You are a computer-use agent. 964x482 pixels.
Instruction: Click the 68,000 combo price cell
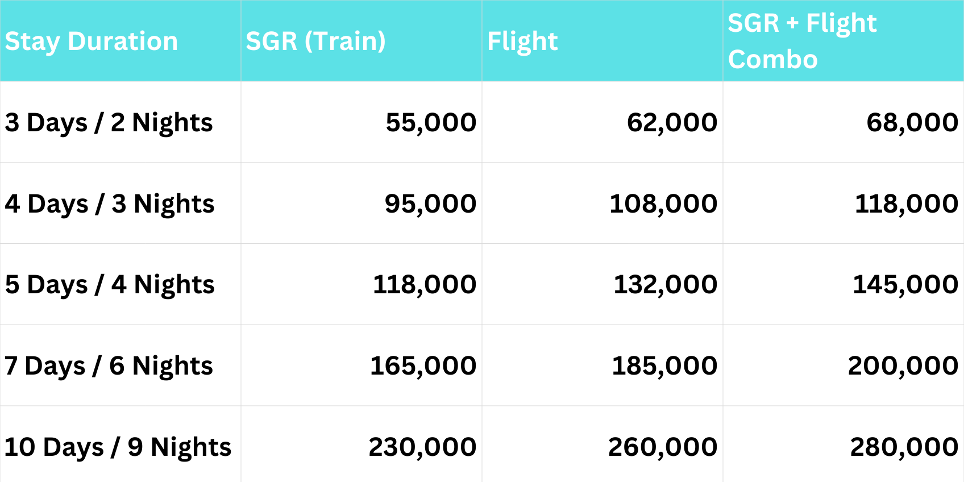[912, 123]
